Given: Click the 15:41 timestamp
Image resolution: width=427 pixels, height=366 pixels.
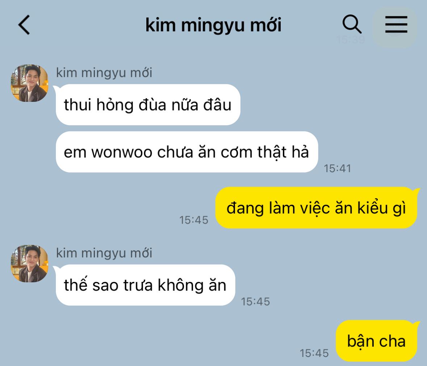Looking at the screenshot, I should click(337, 169).
